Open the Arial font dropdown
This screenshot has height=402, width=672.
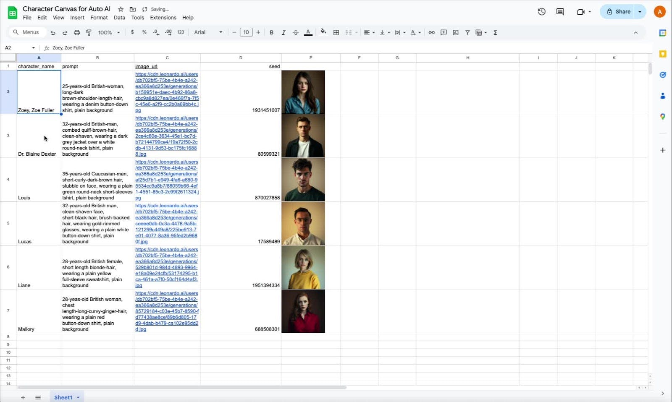click(x=208, y=32)
